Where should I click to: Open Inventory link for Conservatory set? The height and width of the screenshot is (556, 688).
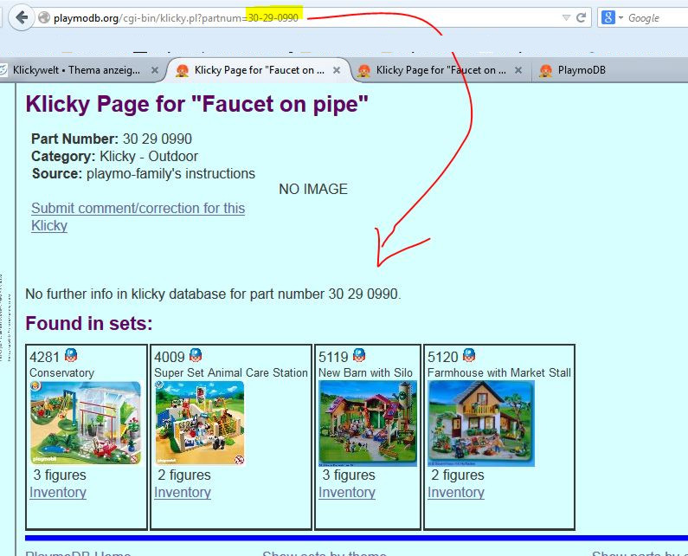pyautogui.click(x=58, y=492)
